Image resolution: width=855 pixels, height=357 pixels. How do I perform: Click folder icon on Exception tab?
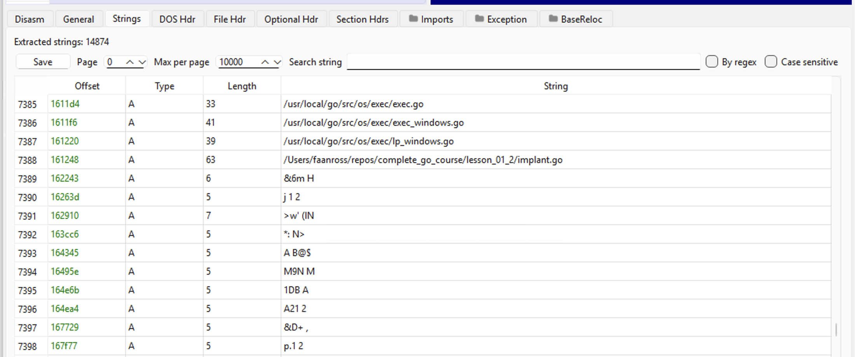click(479, 19)
